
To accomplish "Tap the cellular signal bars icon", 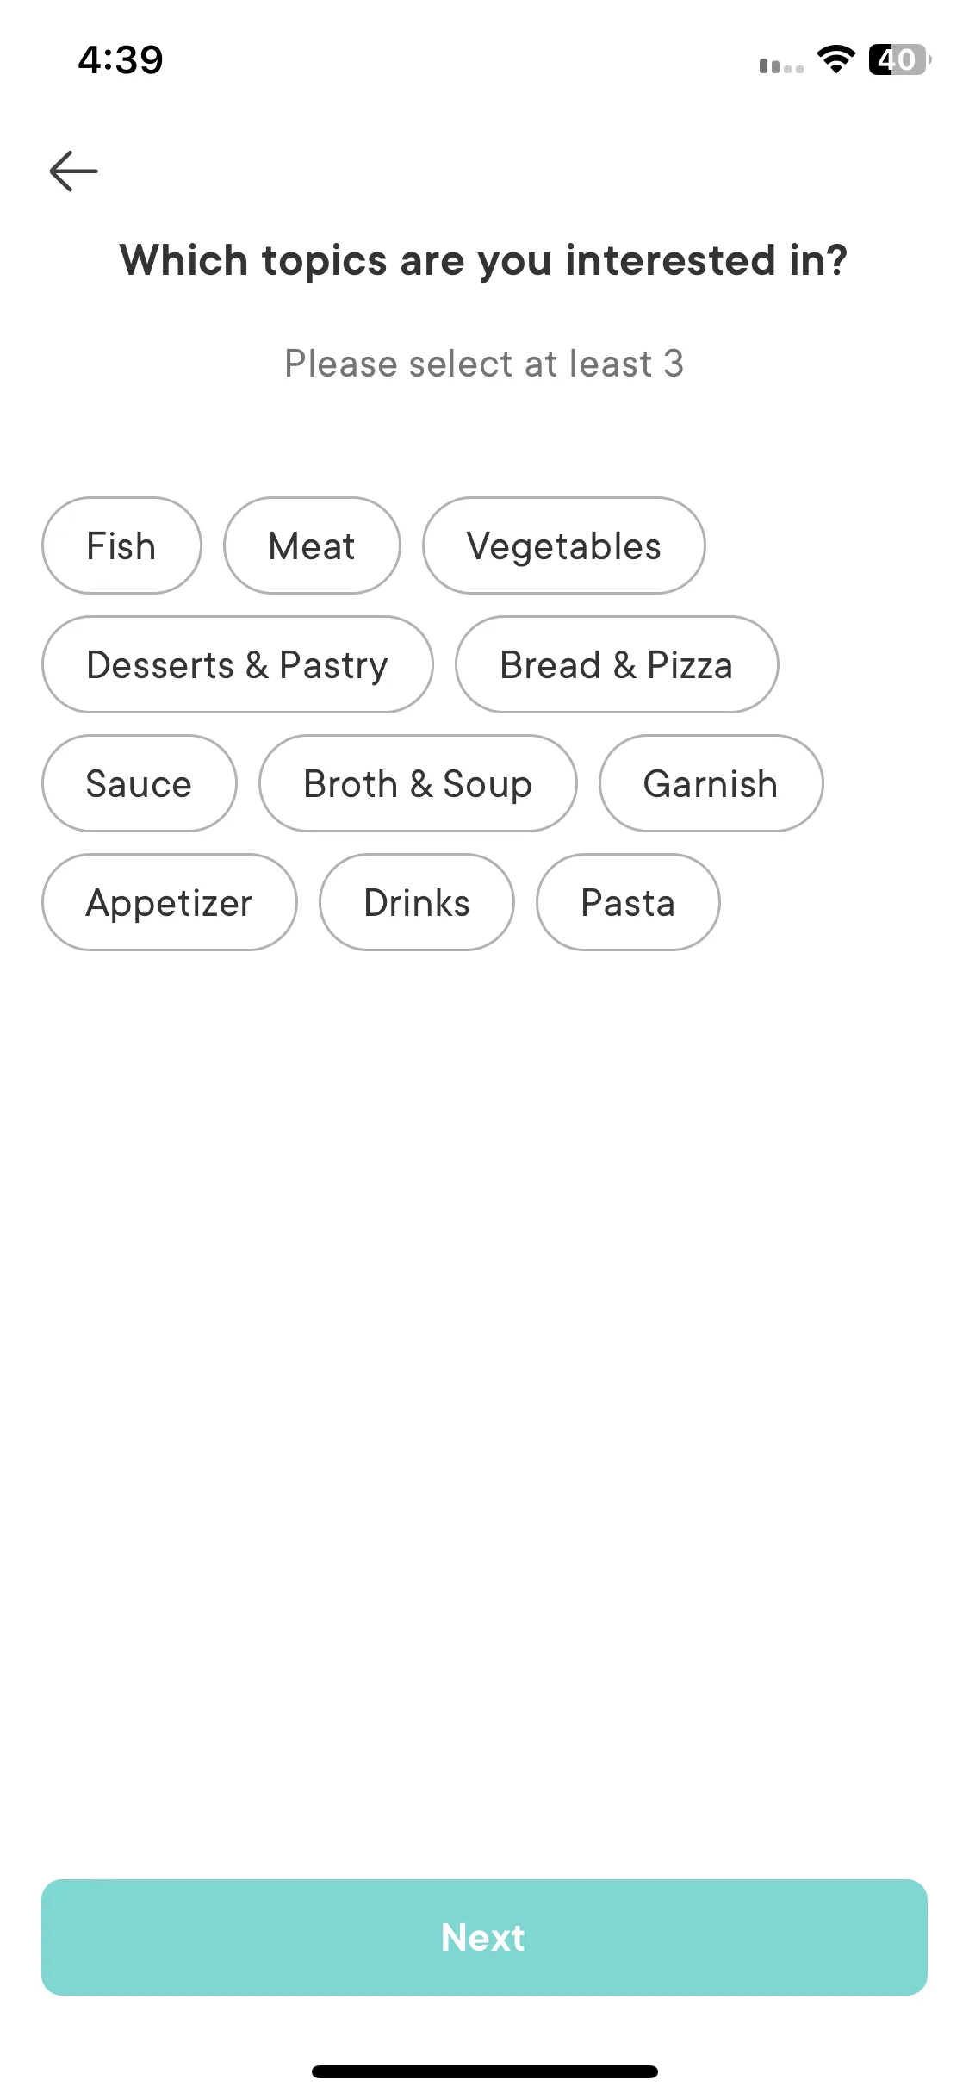I will click(x=781, y=65).
